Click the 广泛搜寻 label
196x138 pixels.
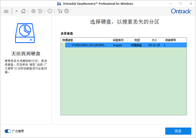pyautogui.click(x=18, y=131)
